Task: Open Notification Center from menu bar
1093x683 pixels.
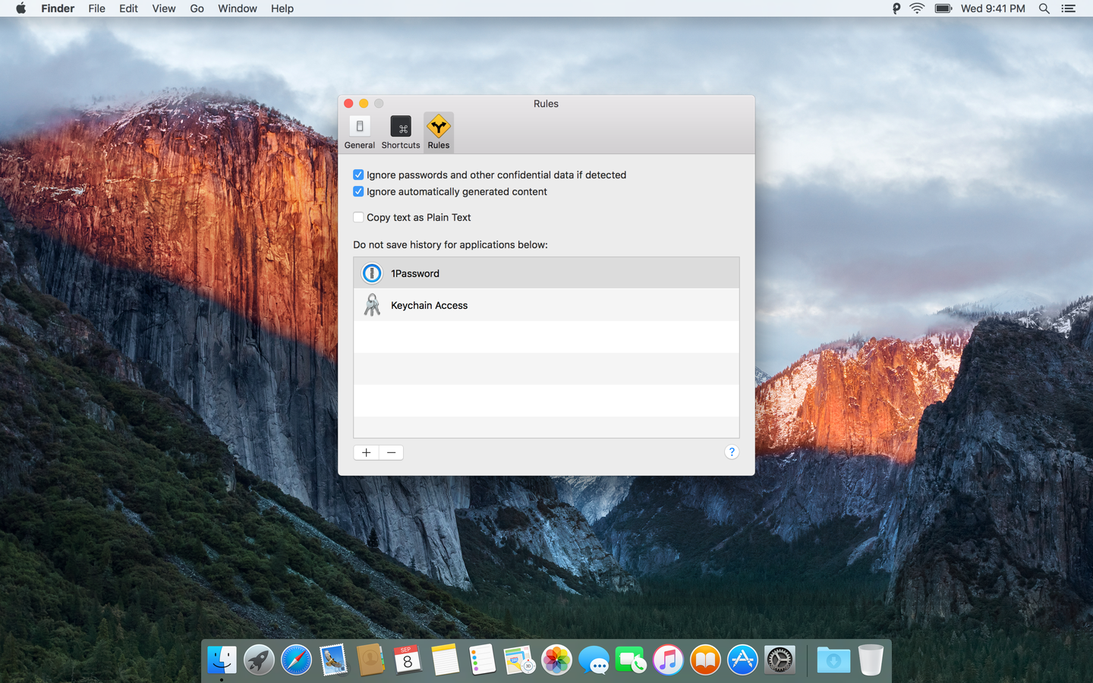Action: click(1068, 8)
